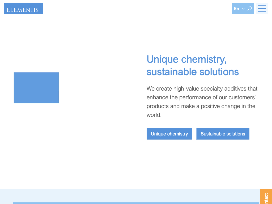Click the "We create high-value specialty additives" line
Screen dimensions: 272x204
(x=202, y=89)
